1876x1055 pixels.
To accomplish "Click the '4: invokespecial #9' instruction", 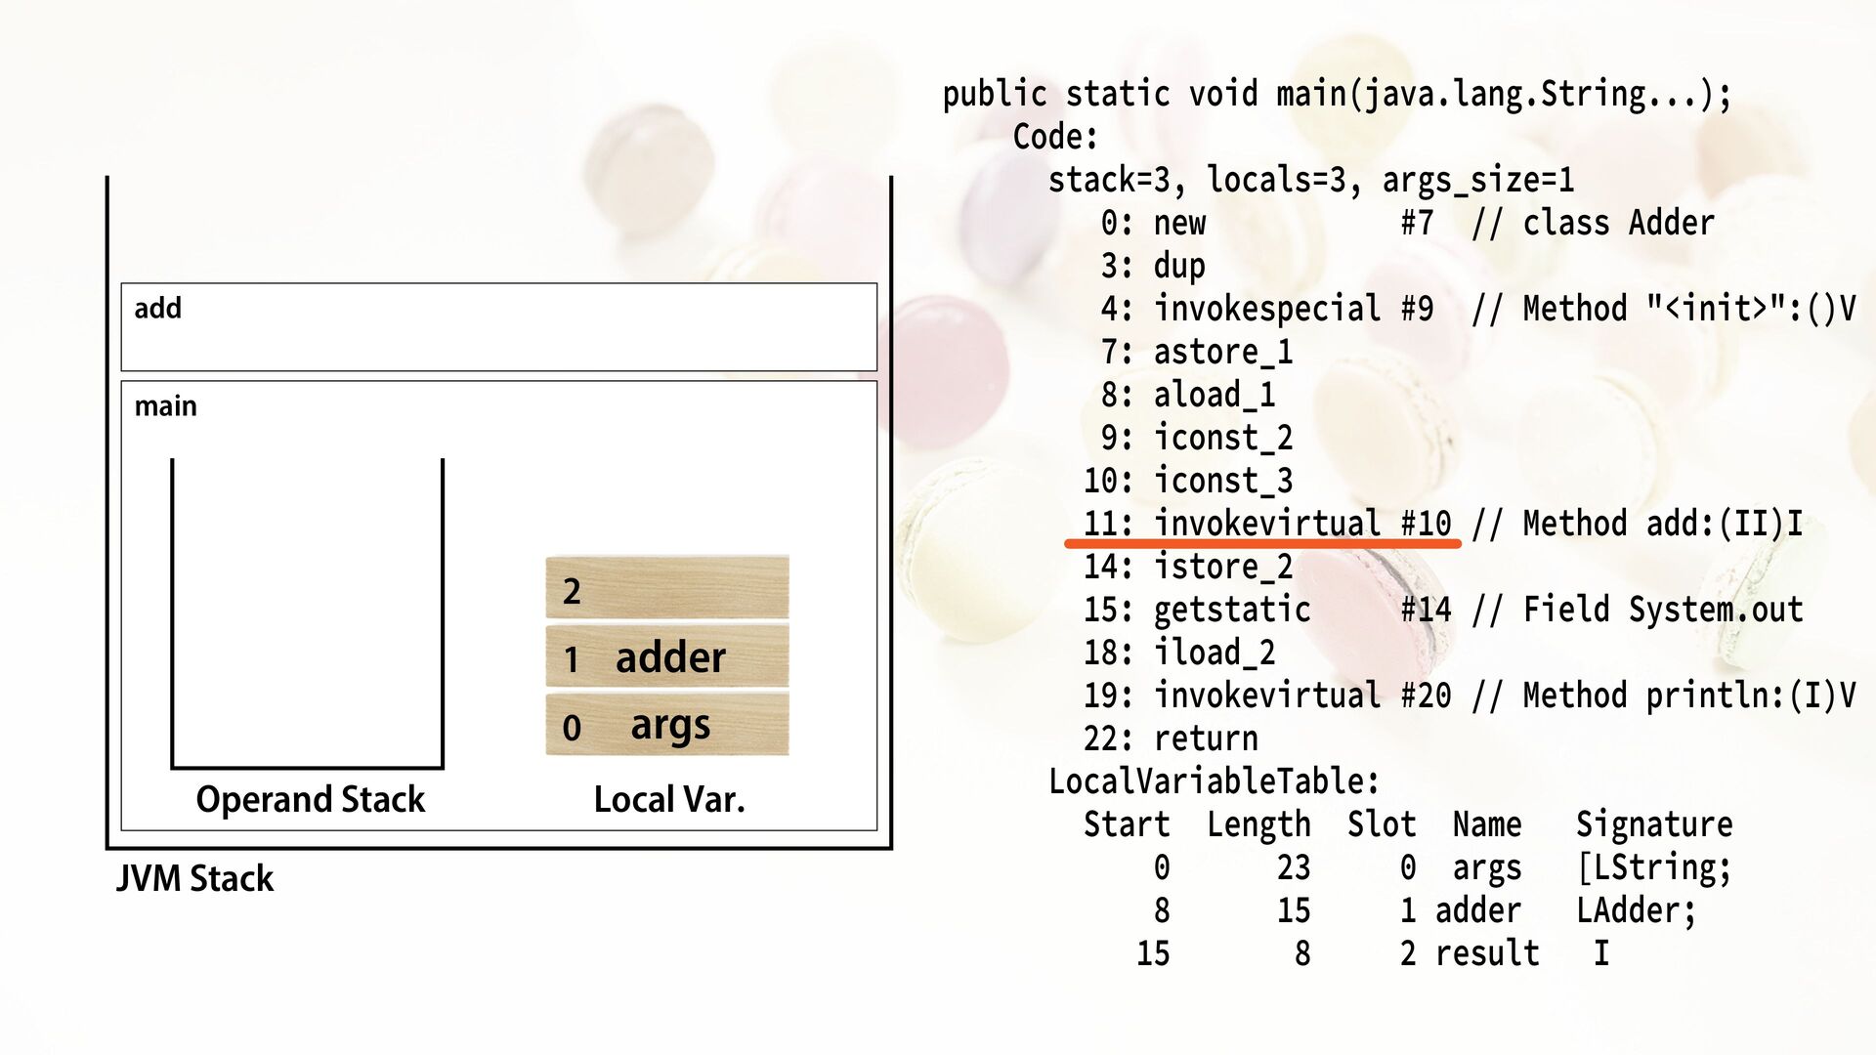I will coord(1266,310).
